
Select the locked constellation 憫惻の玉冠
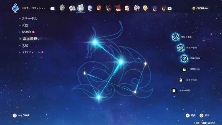[184, 69]
